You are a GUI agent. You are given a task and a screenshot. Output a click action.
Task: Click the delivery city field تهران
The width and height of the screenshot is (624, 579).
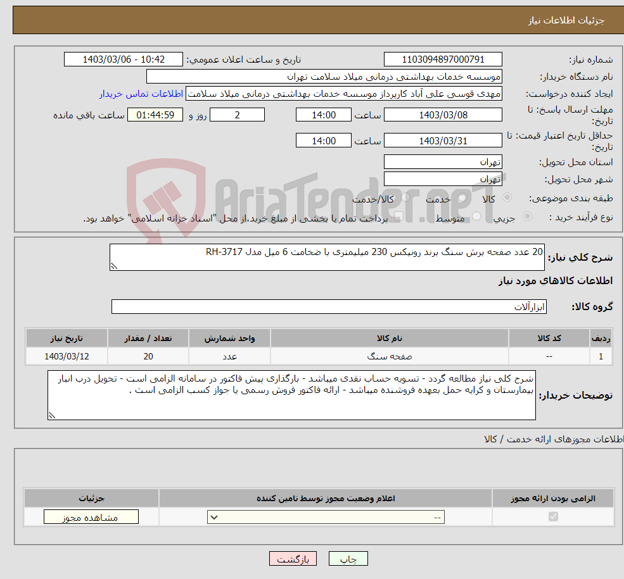point(443,179)
